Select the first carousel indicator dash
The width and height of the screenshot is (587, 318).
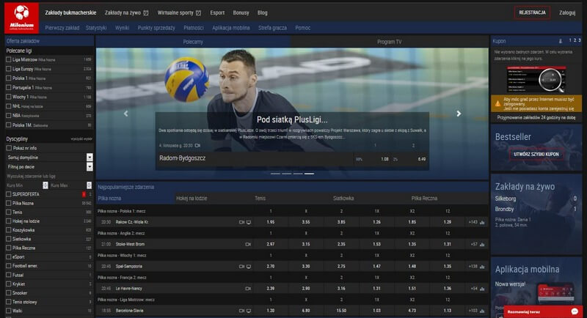click(275, 174)
